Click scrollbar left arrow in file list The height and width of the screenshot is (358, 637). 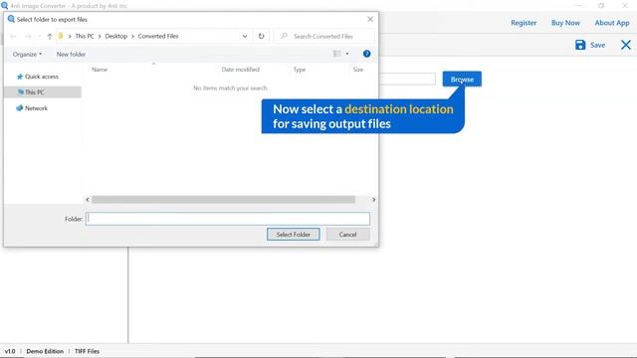87,199
